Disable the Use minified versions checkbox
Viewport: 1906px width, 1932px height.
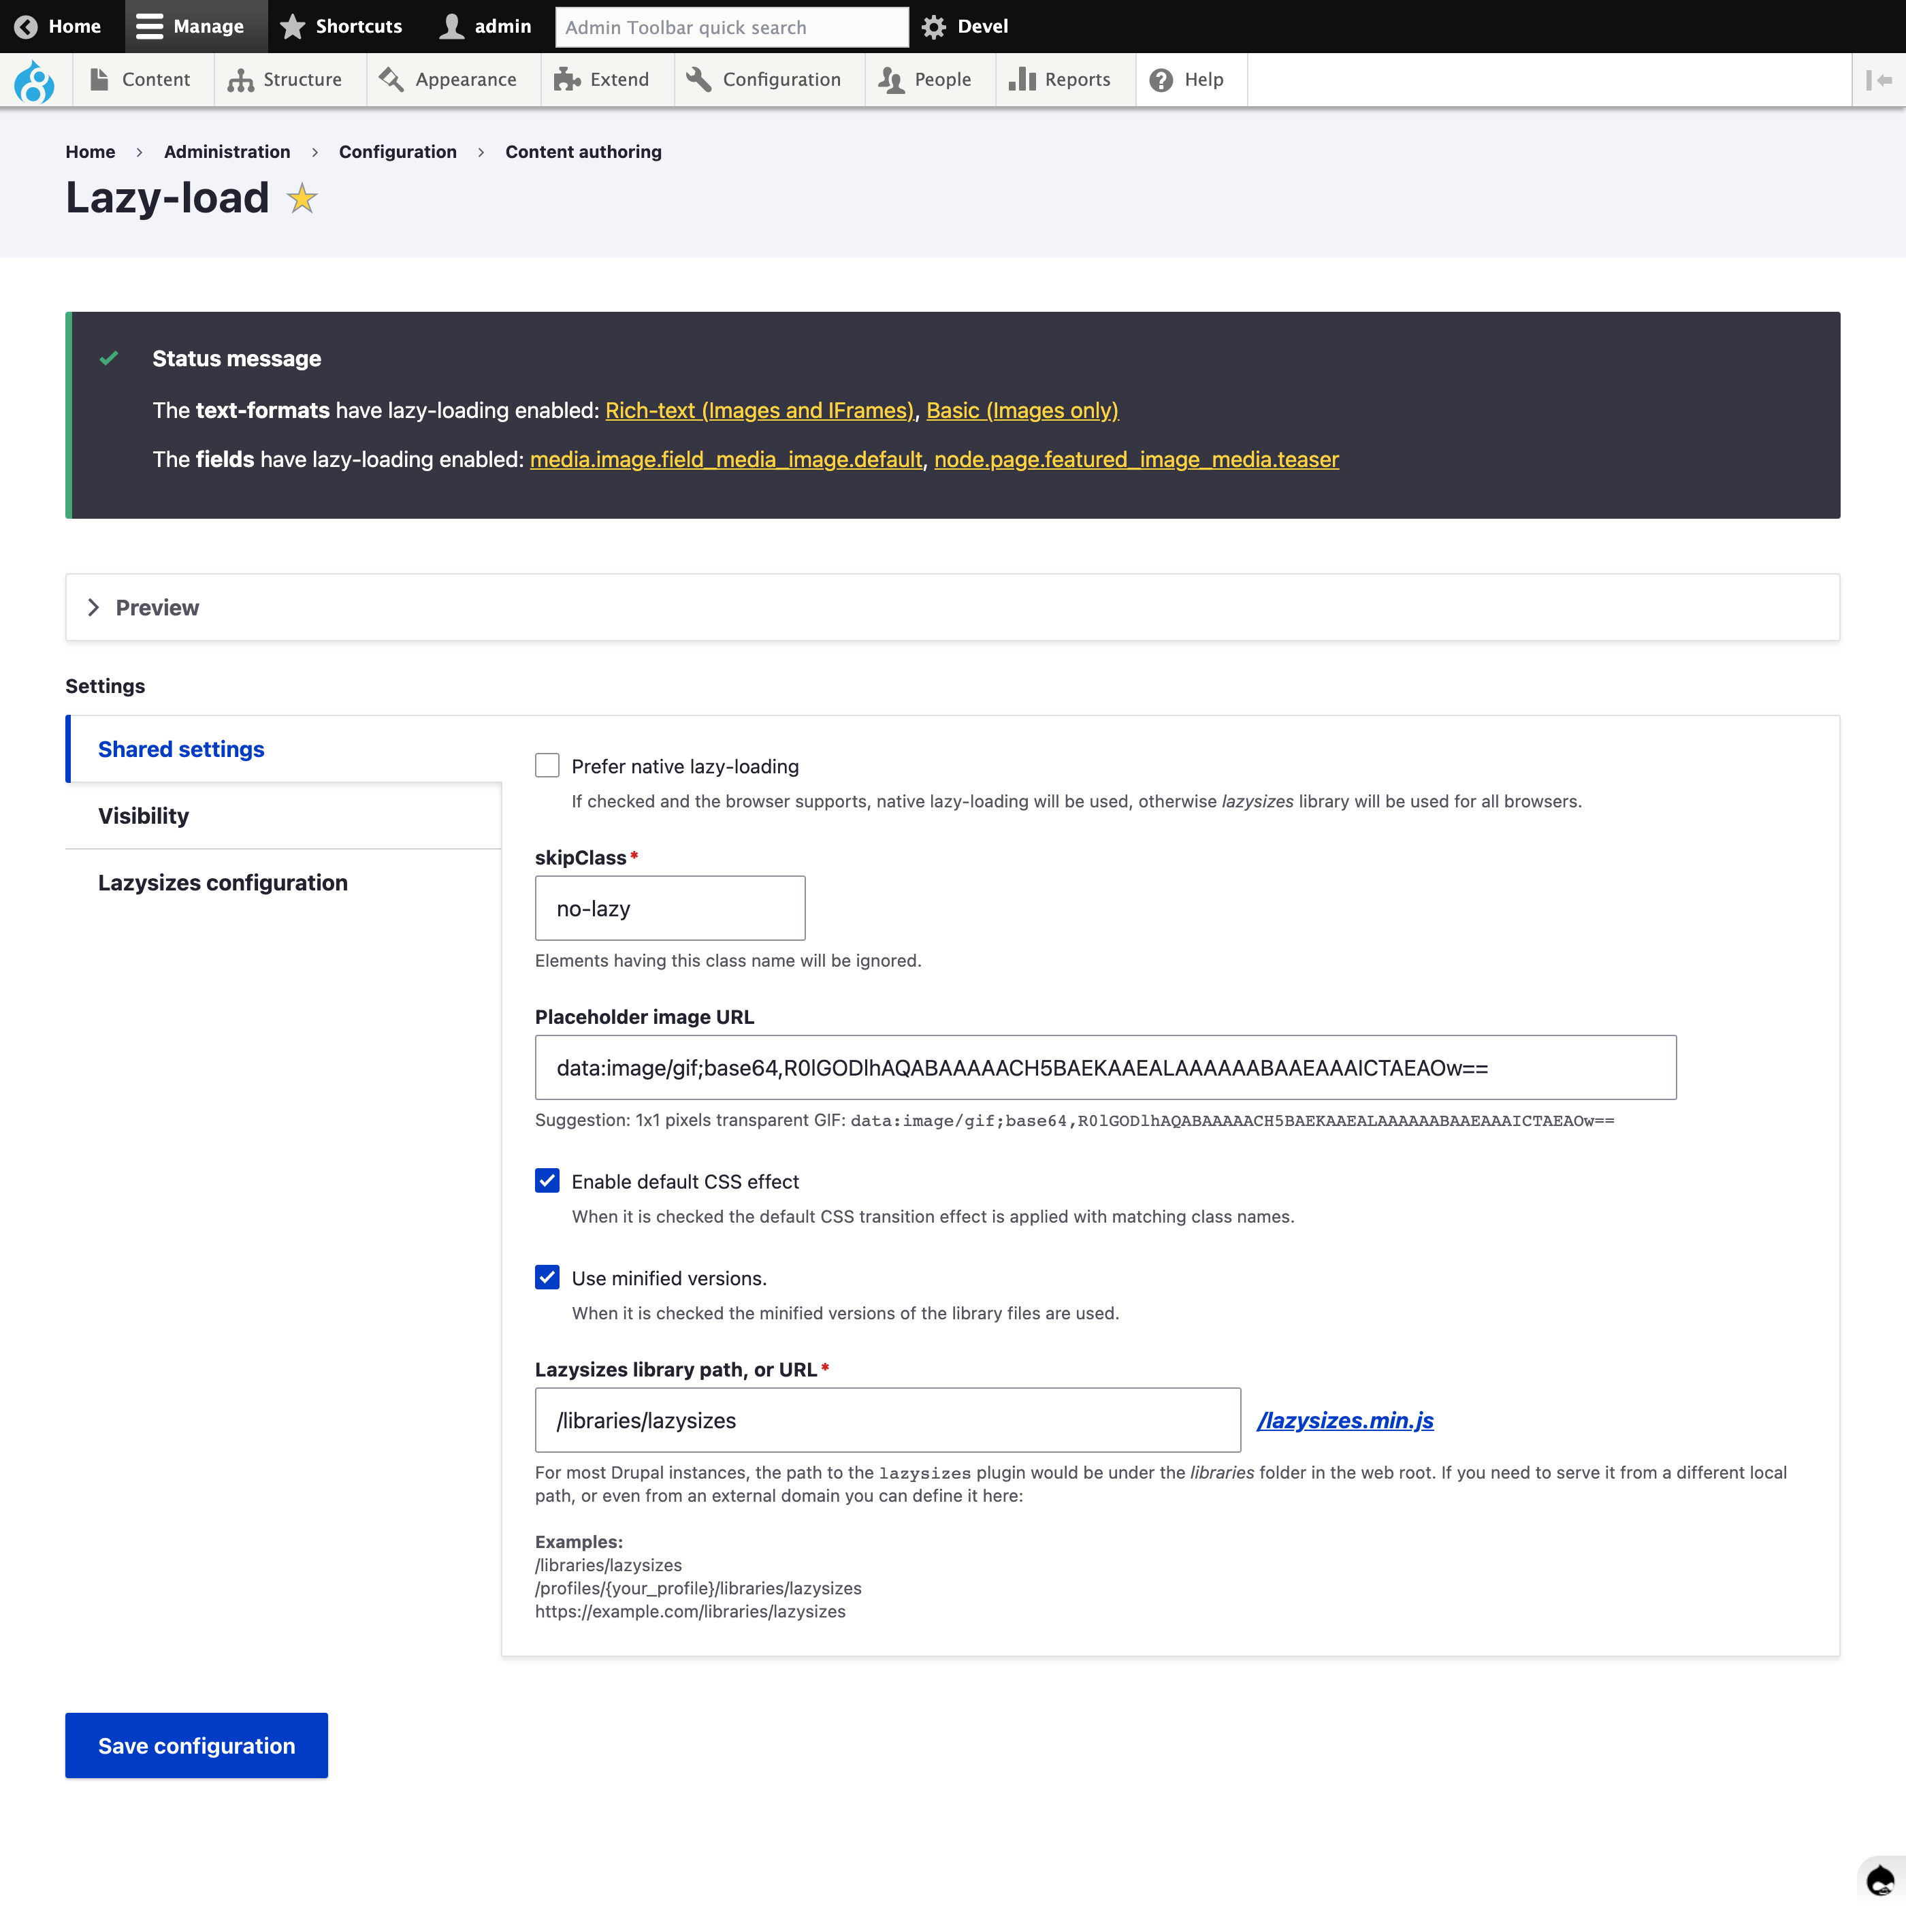(x=548, y=1278)
